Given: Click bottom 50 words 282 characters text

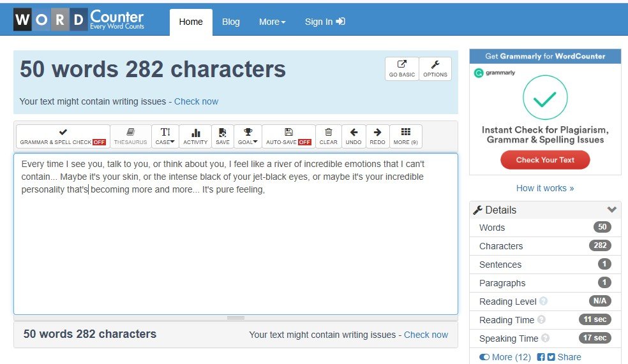Looking at the screenshot, I should [90, 334].
